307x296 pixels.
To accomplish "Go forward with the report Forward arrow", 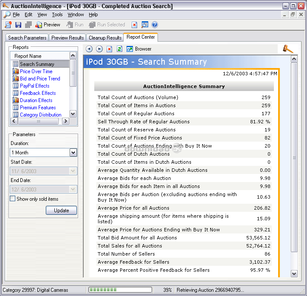I will (x=99, y=49).
